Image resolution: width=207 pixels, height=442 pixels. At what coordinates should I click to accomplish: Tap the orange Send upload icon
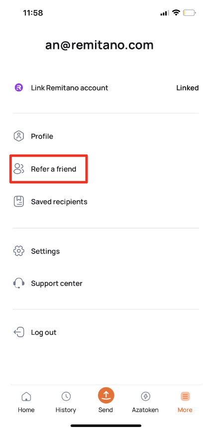[x=106, y=396]
